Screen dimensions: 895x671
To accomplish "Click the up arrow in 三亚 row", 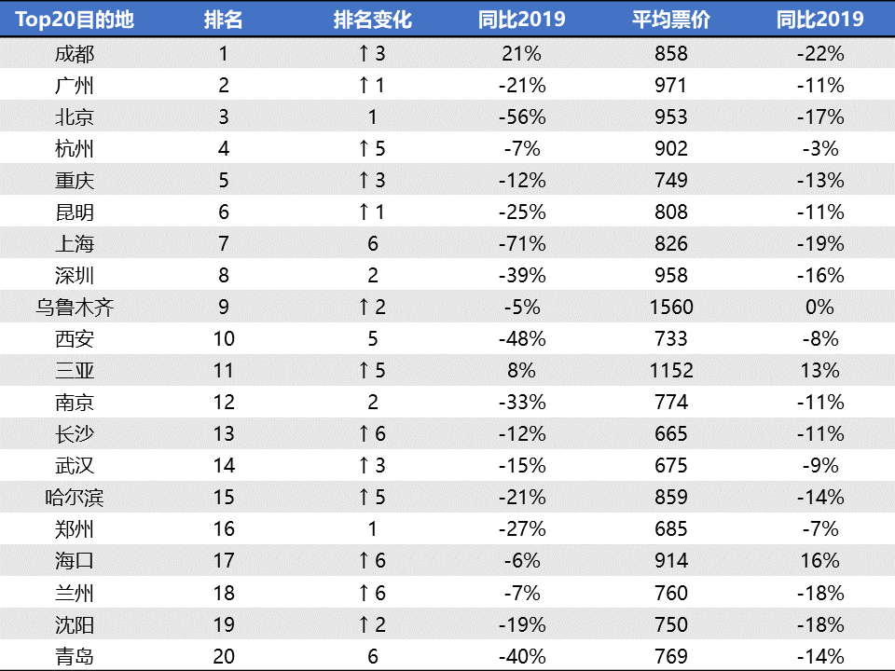I will 364,370.
